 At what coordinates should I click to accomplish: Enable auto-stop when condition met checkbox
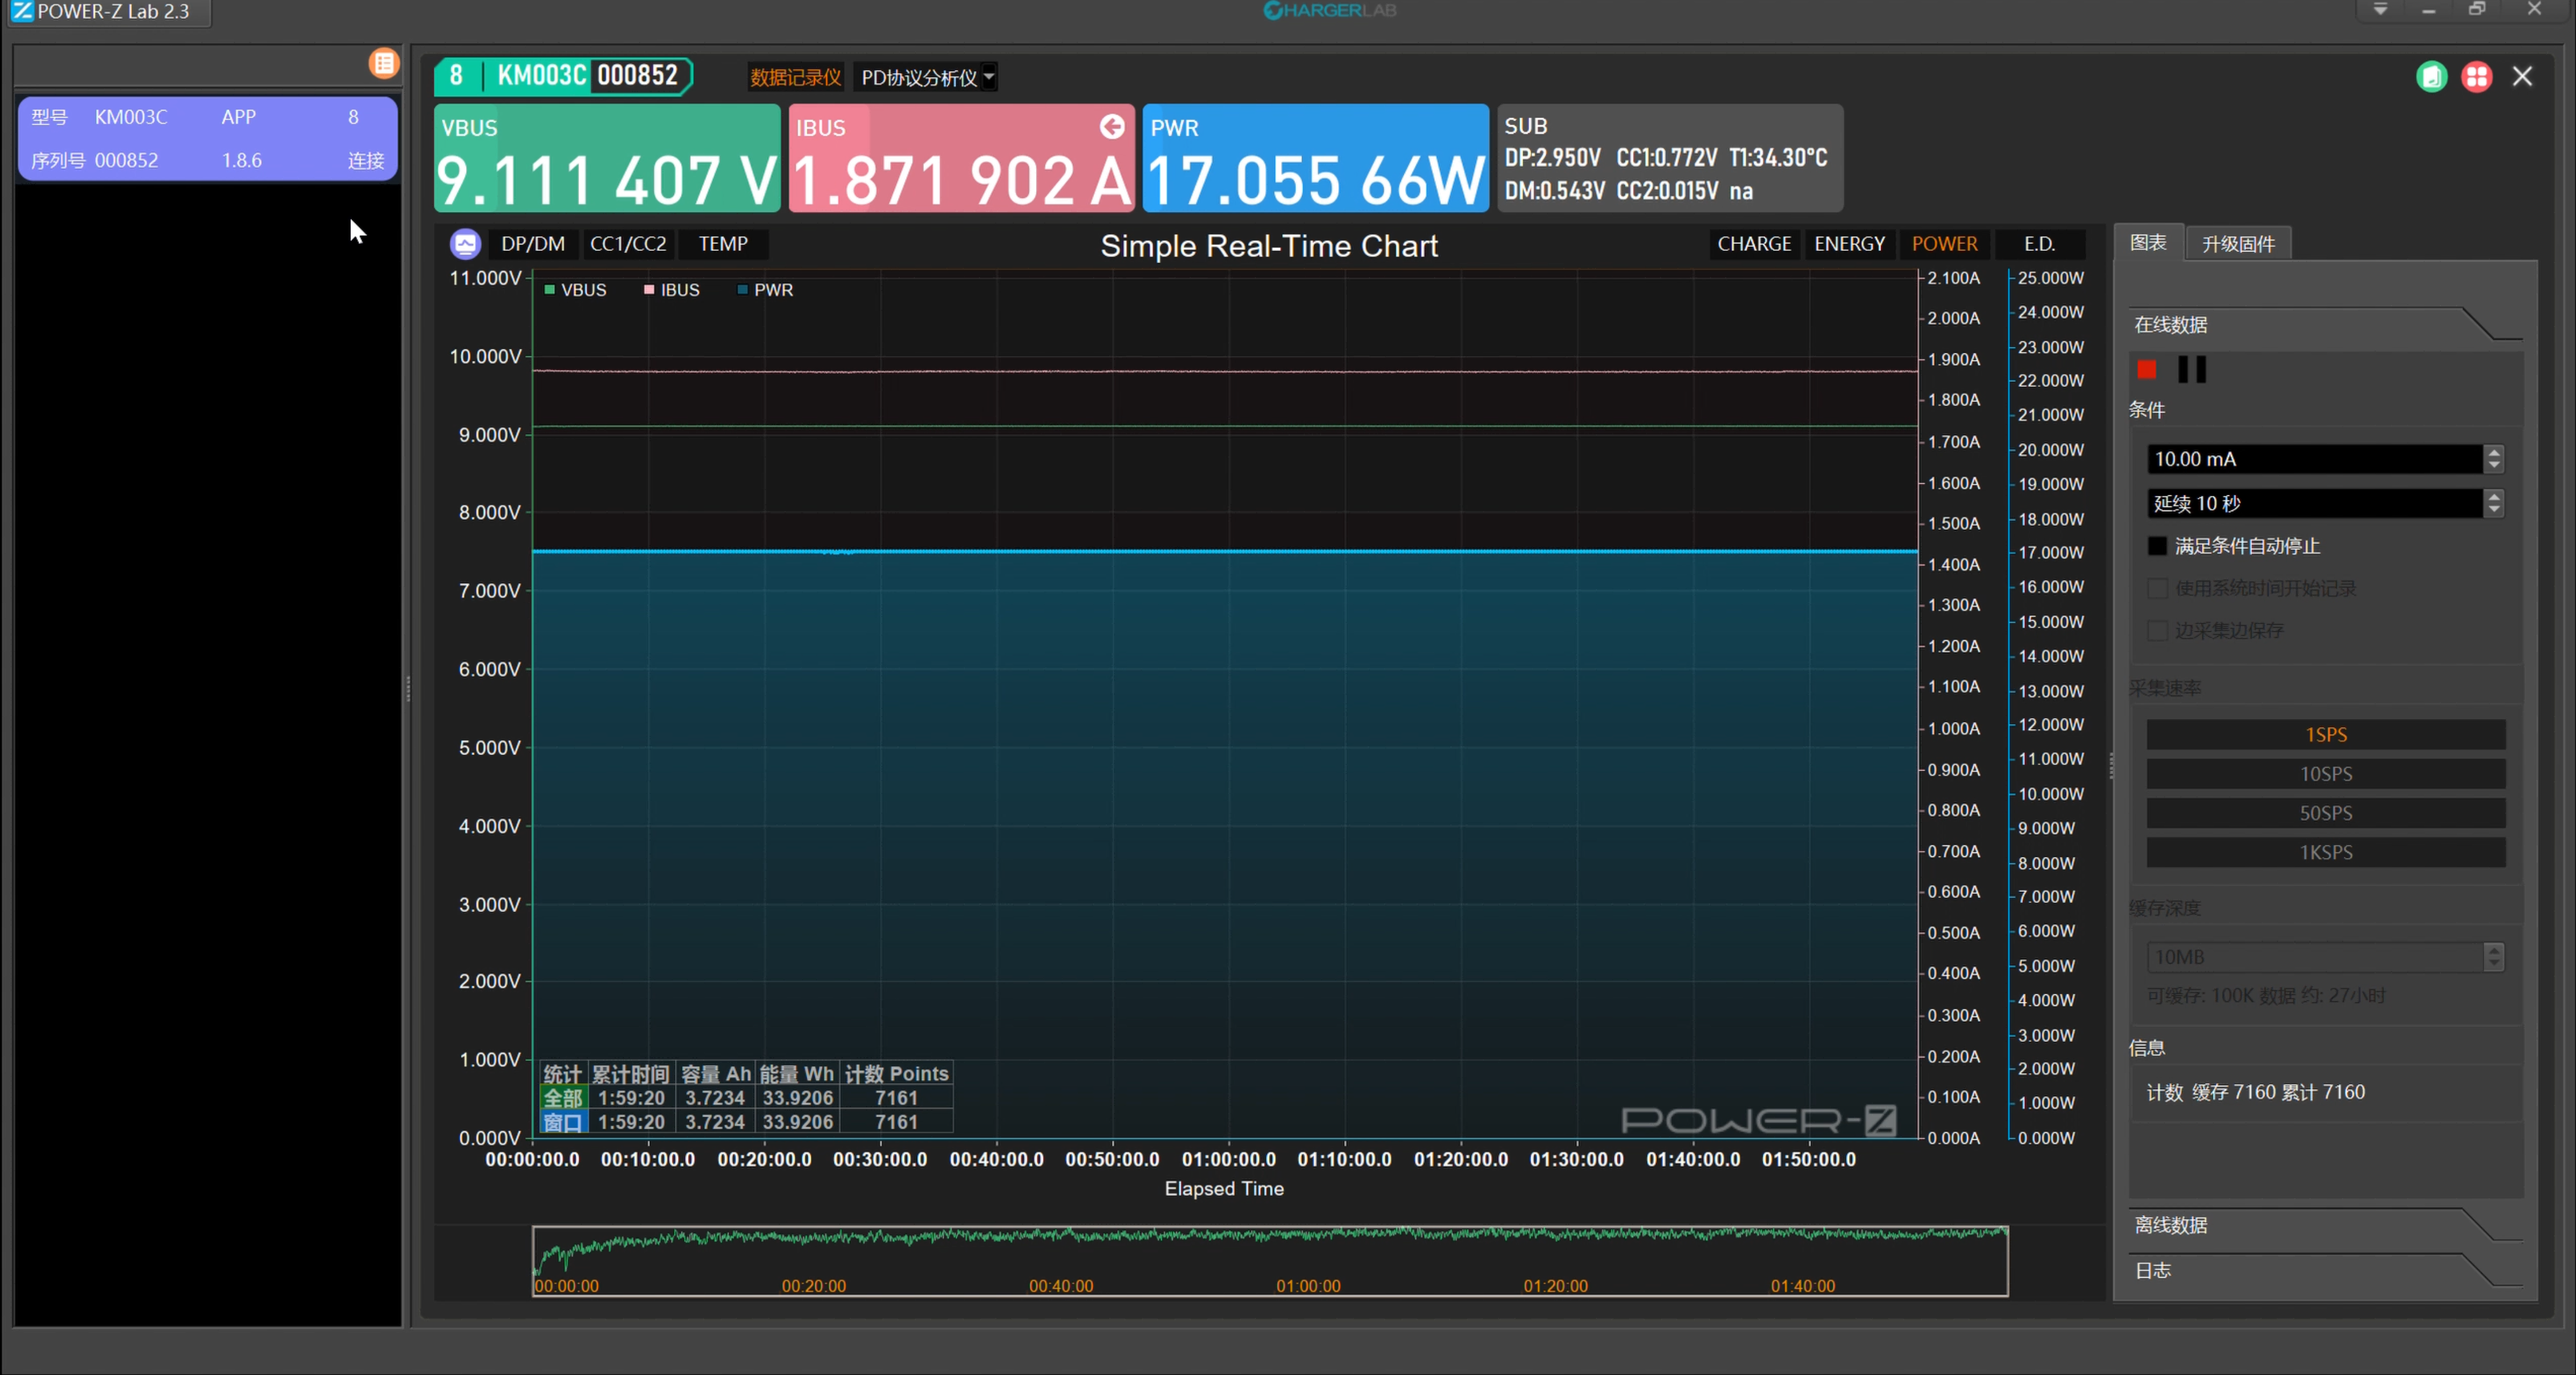pos(2157,546)
